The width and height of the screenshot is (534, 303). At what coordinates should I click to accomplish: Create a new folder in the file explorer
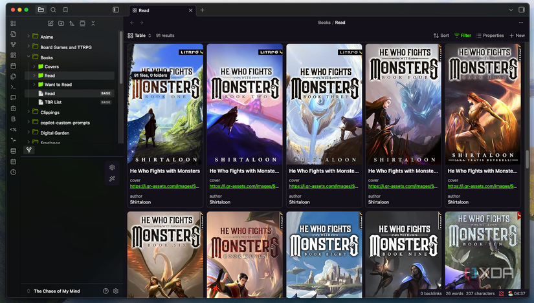[61, 23]
